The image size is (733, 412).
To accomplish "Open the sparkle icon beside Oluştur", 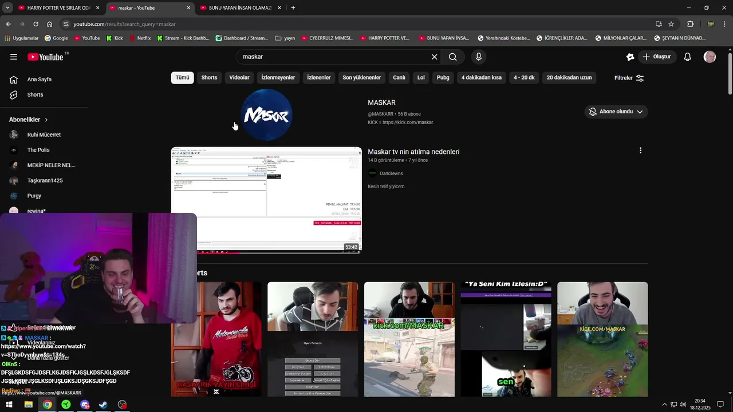I will point(630,57).
